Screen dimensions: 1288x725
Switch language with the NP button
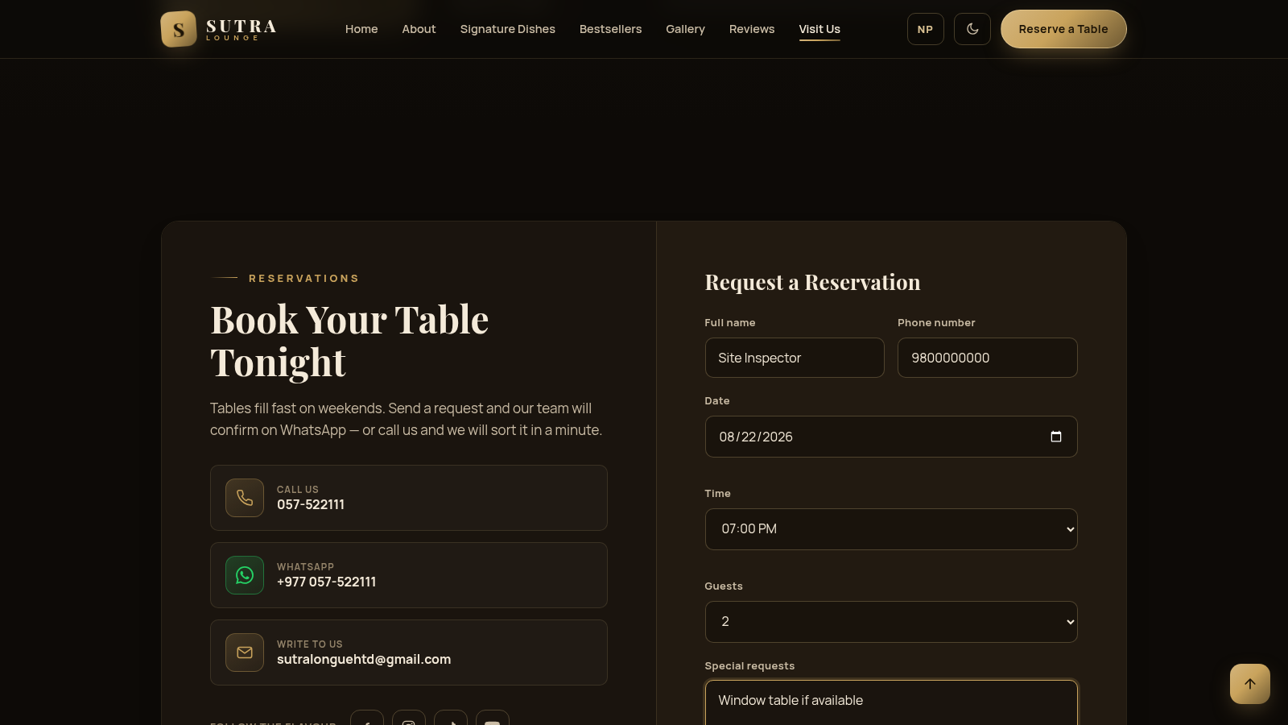pos(926,29)
